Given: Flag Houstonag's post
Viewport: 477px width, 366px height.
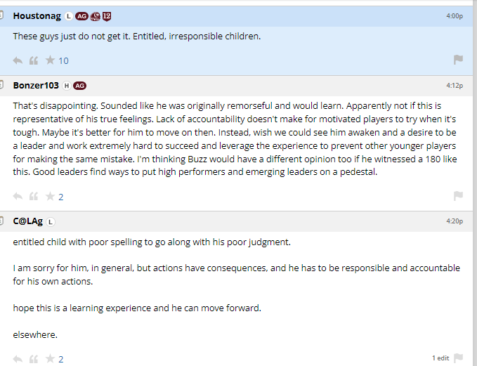Looking at the screenshot, I should 458,60.
